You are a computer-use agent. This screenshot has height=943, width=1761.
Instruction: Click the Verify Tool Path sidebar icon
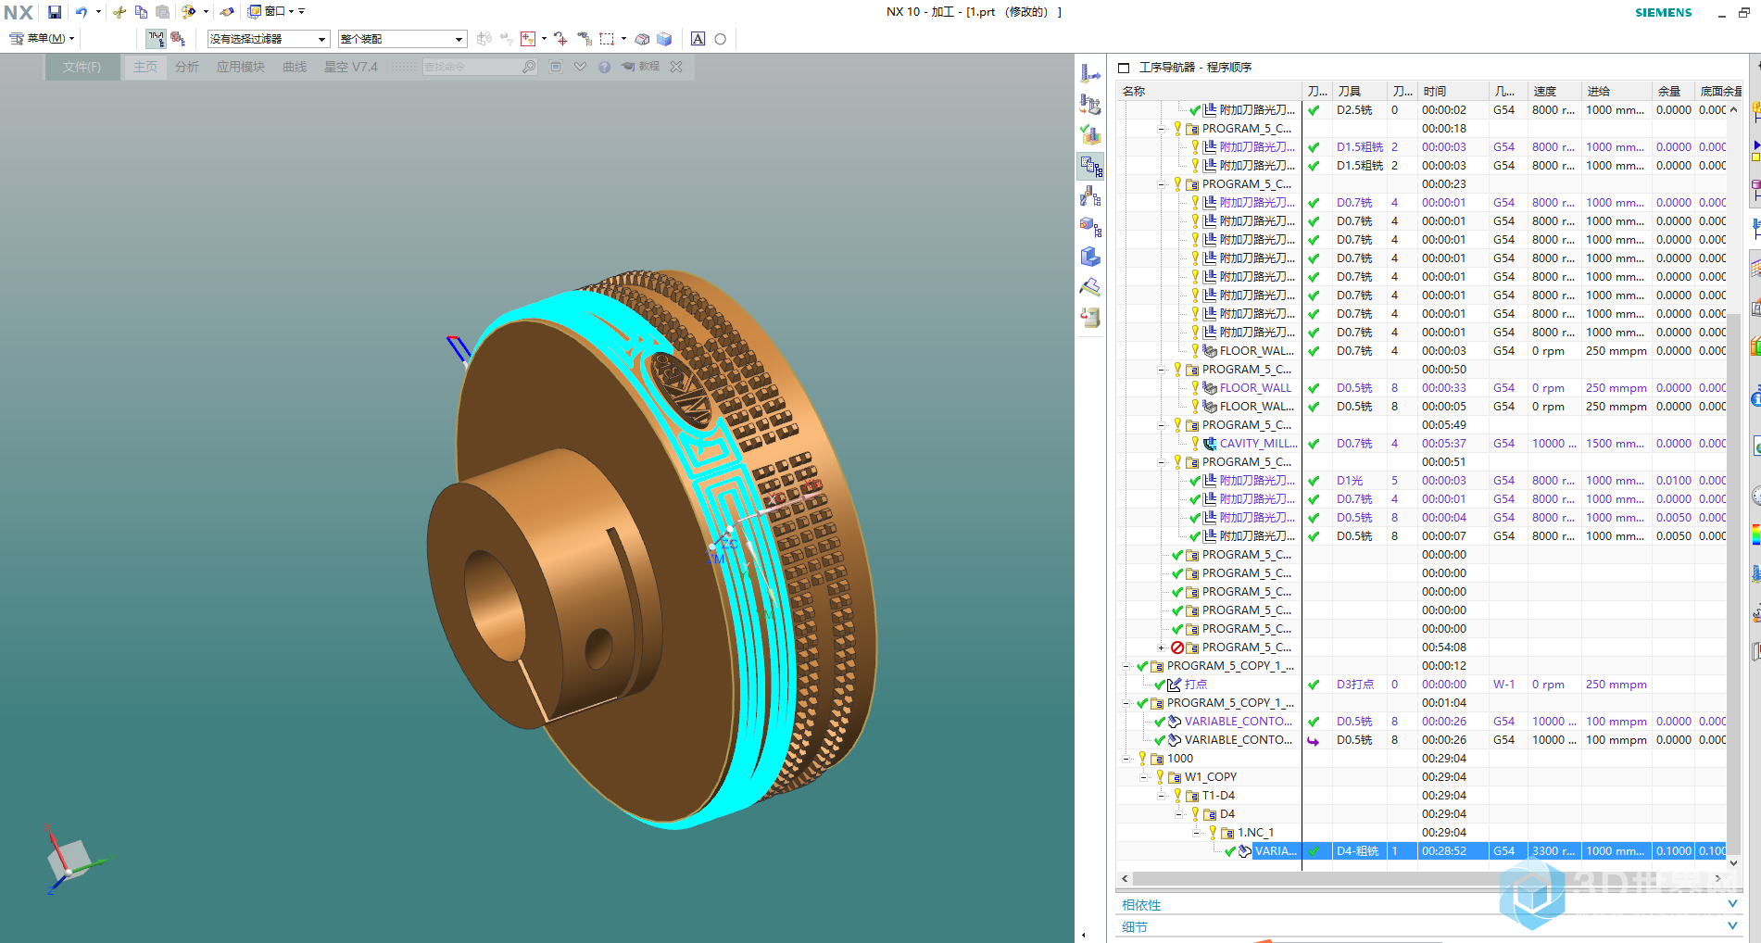(x=1091, y=135)
